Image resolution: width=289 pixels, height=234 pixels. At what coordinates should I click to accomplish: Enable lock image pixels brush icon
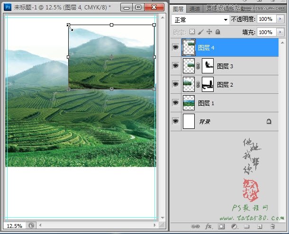click(201, 32)
